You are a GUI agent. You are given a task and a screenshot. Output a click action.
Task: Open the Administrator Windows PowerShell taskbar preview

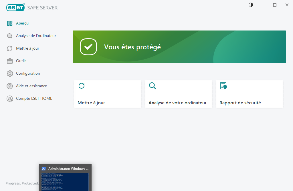coord(65,177)
